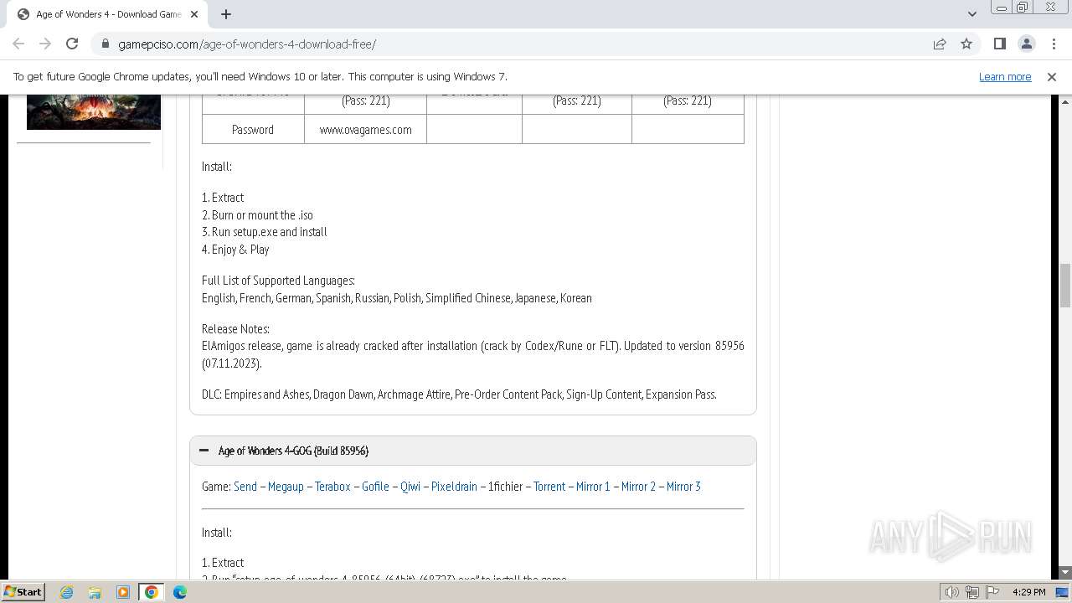Viewport: 1072px width, 603px height.
Task: Open the Terabox download link
Action: click(332, 487)
